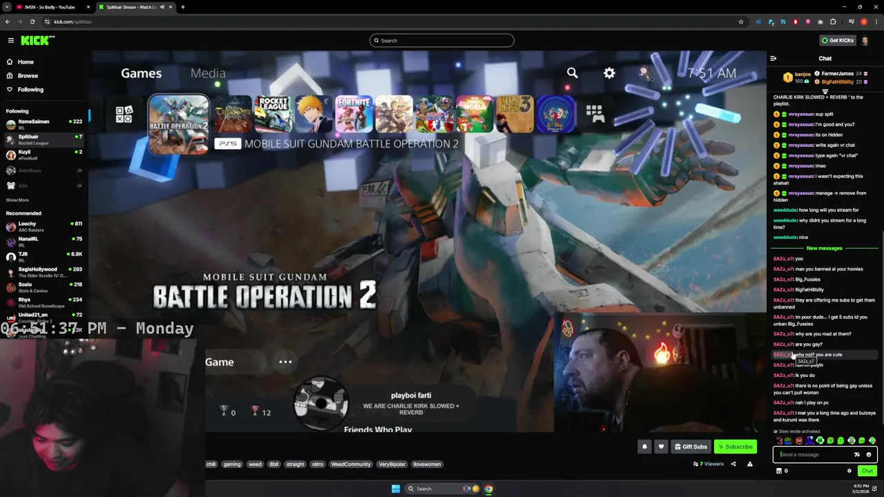The height and width of the screenshot is (497, 884).
Task: Click taskbar clock showing 6:51 PM
Action: (861, 489)
